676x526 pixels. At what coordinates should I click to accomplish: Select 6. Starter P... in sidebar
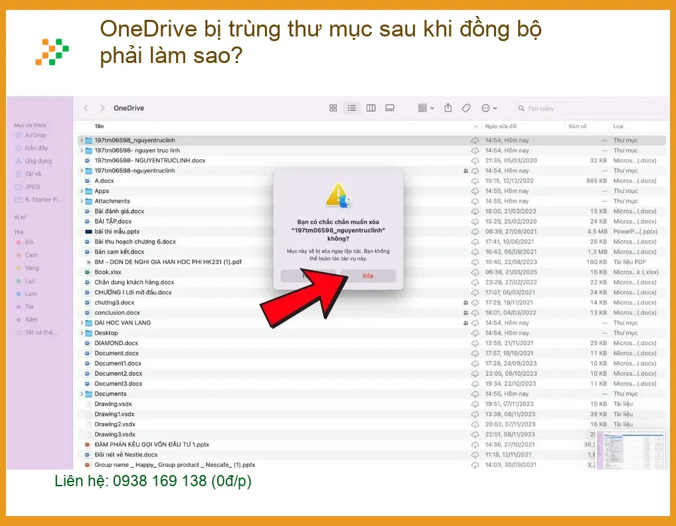tap(38, 200)
